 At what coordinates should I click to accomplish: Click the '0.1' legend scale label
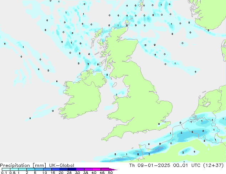(4, 173)
